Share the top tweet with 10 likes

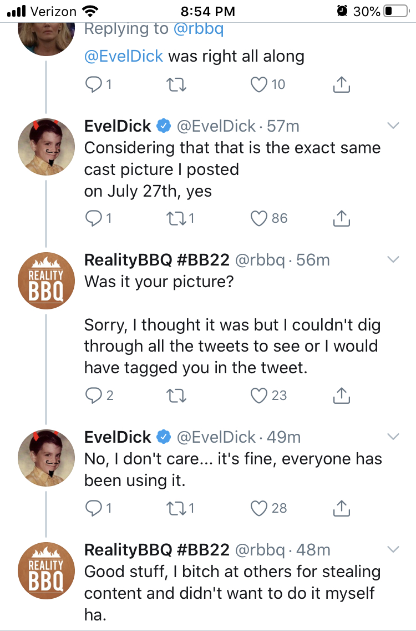pyautogui.click(x=341, y=84)
